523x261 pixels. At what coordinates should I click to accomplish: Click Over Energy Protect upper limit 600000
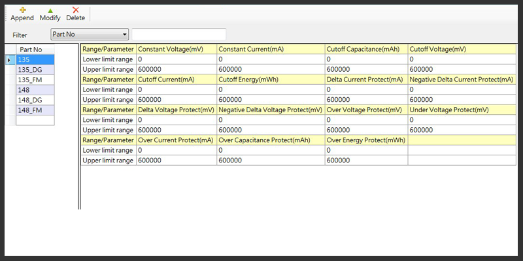(366, 160)
